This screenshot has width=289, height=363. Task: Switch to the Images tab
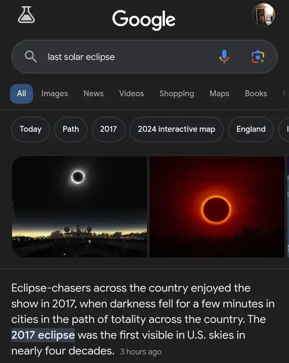[55, 93]
